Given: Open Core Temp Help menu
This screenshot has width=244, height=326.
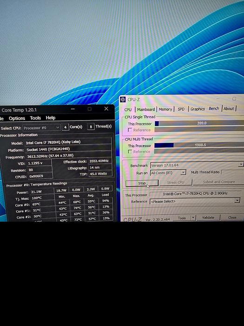Looking at the screenshot, I should coord(50,118).
